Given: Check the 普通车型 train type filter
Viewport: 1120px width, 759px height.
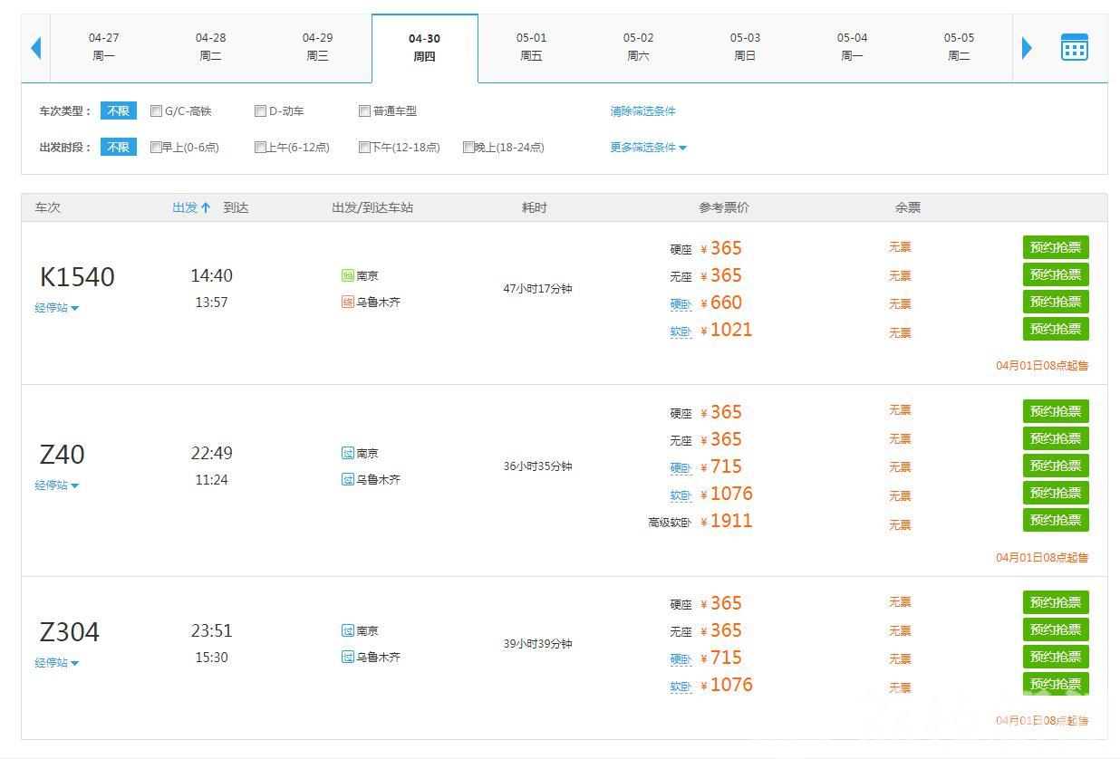Looking at the screenshot, I should point(365,111).
